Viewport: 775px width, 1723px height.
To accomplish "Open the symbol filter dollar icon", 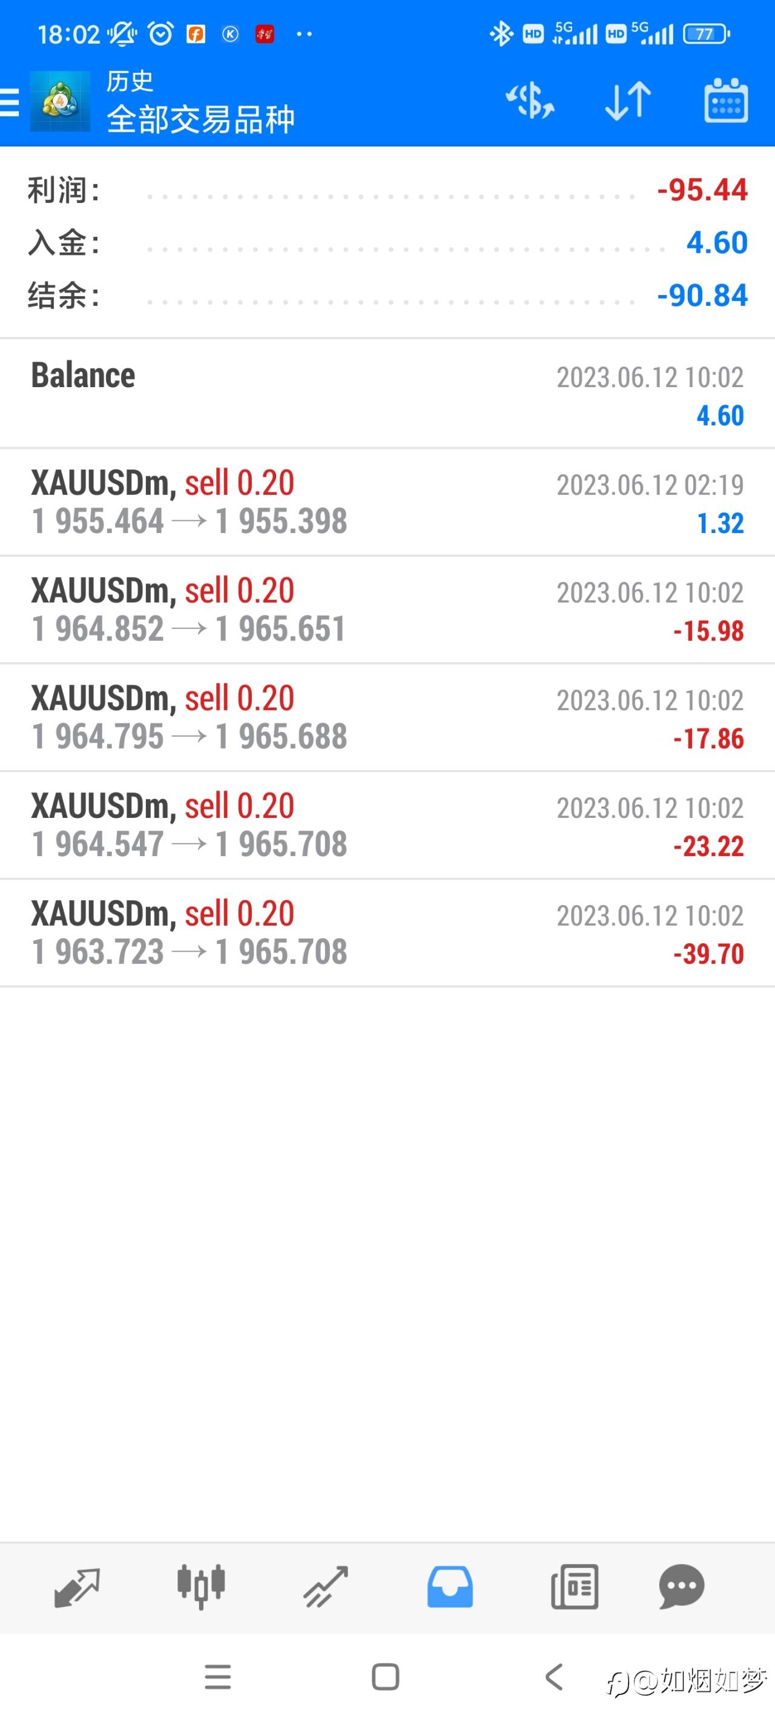I will tap(530, 101).
